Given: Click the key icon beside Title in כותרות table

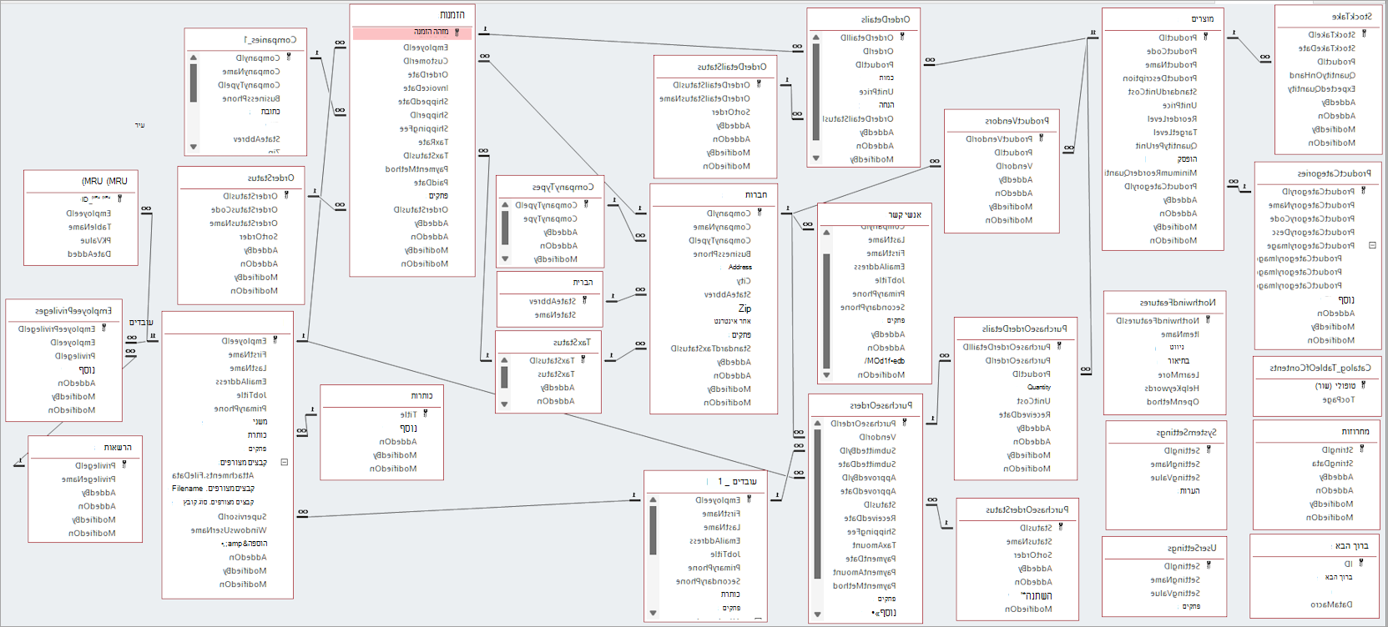Looking at the screenshot, I should [x=425, y=414].
